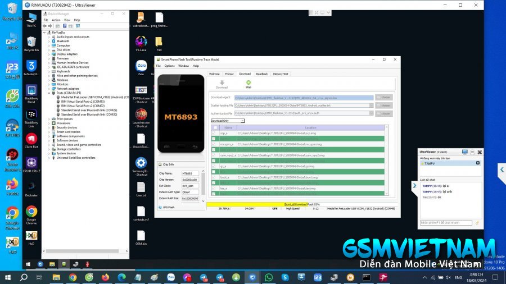Open the 3uTools icon on remote desktop
Screen dimensions: 506x284
(x=31, y=68)
